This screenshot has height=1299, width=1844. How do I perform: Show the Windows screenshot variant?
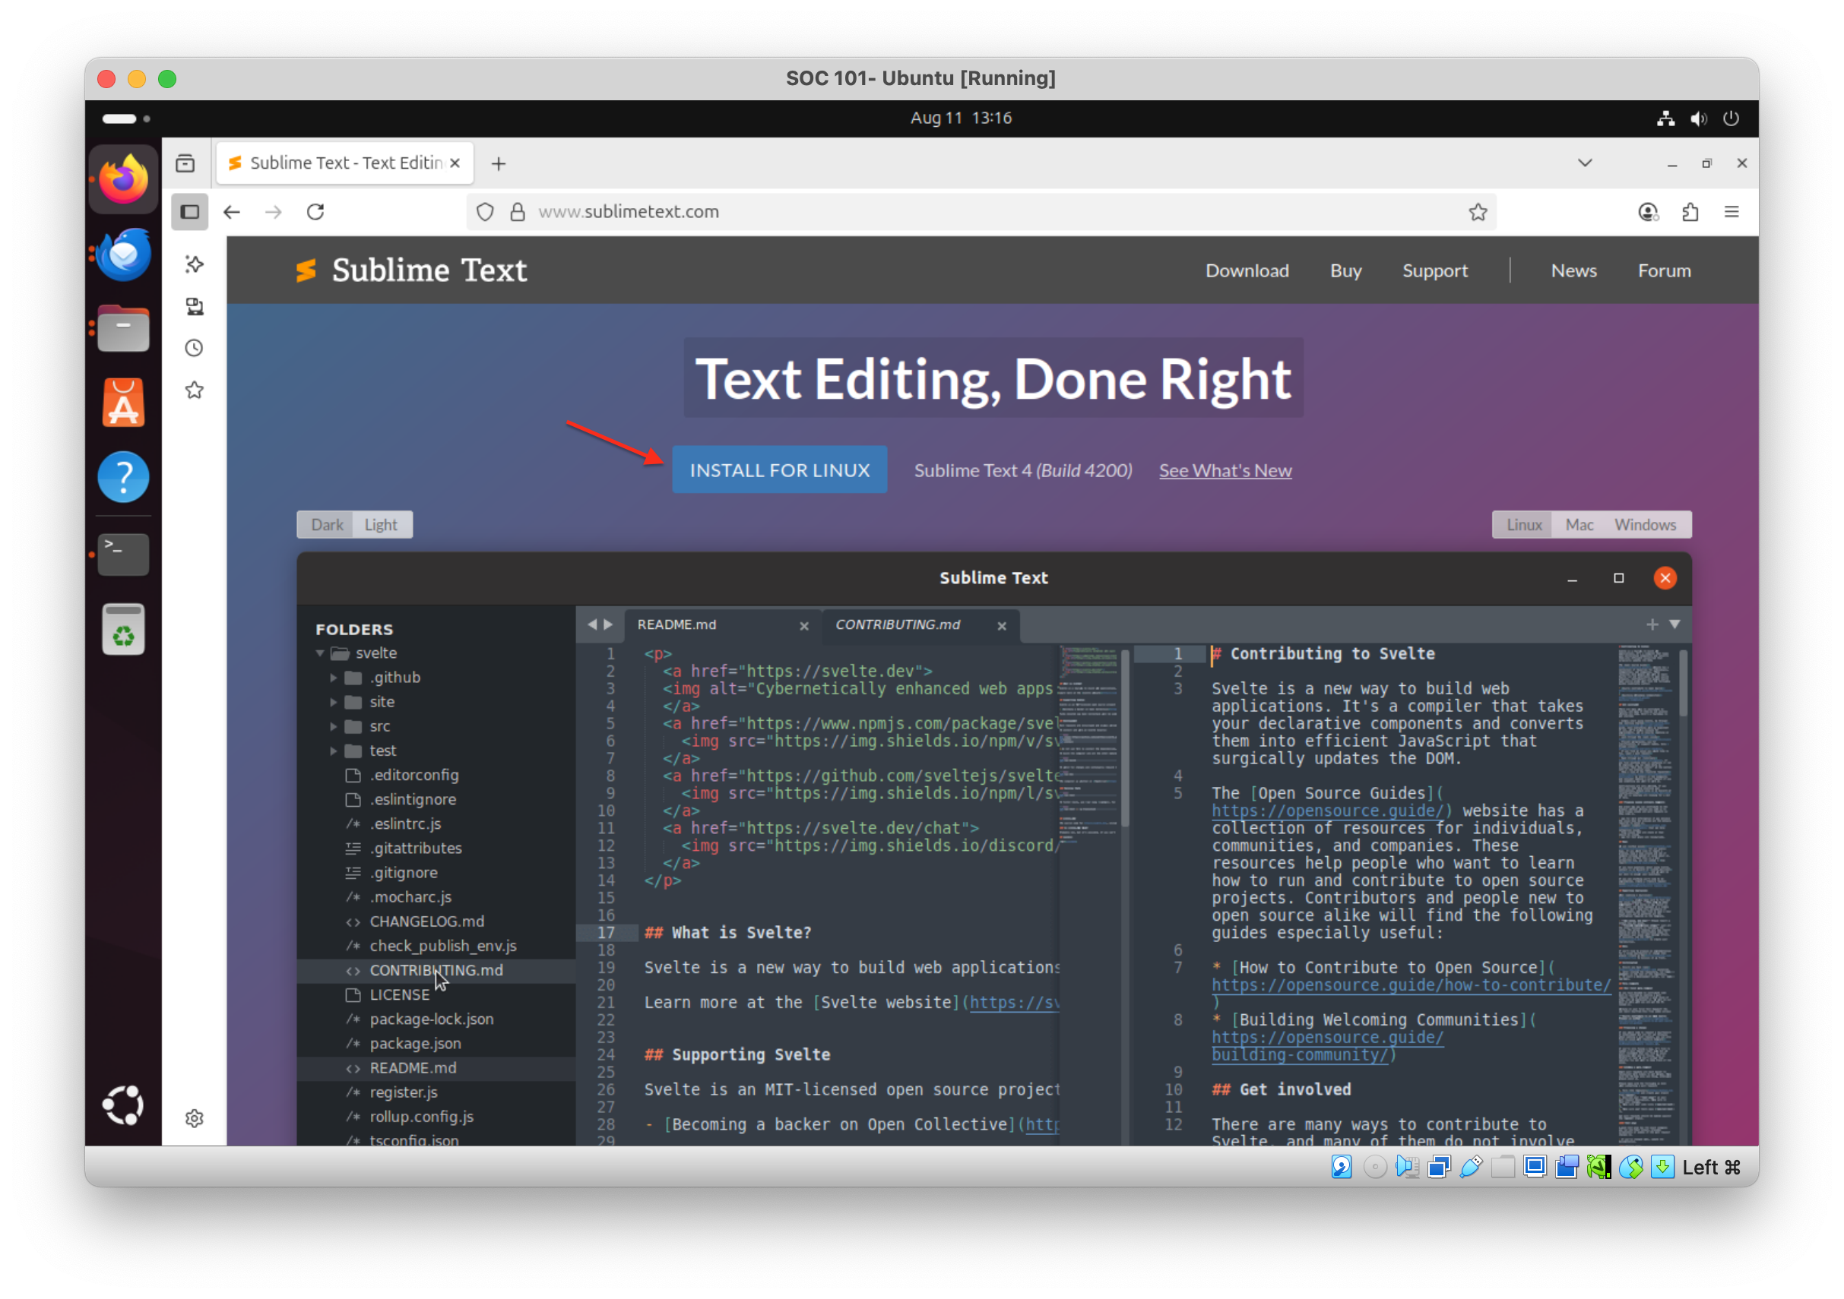[1646, 524]
